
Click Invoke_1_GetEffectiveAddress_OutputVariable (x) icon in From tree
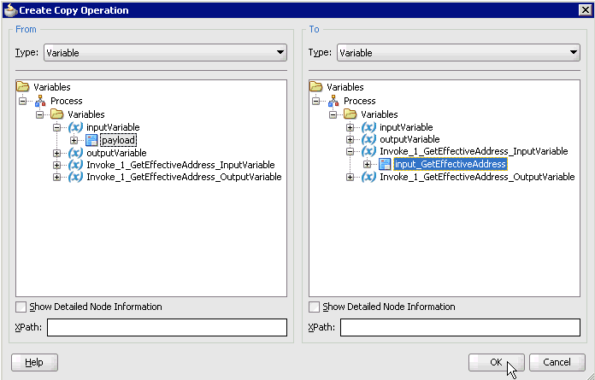coord(75,177)
